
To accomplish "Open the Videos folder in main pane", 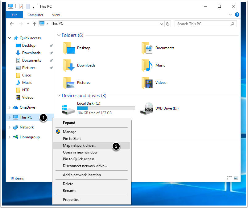I will click(147, 83).
